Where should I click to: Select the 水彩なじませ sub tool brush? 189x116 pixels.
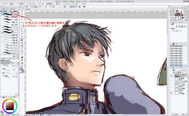tap(9, 25)
